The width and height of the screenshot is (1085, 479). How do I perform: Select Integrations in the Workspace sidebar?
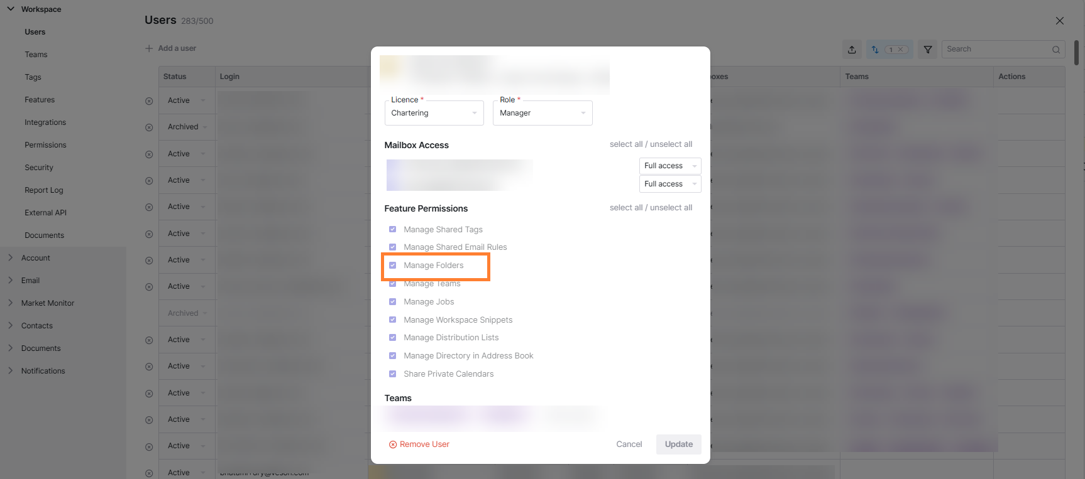pos(45,122)
